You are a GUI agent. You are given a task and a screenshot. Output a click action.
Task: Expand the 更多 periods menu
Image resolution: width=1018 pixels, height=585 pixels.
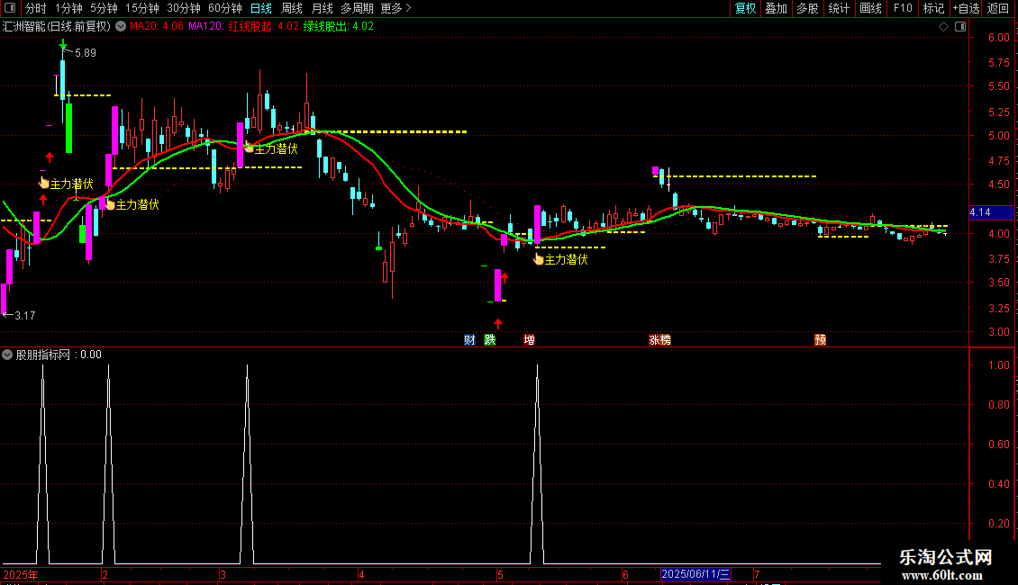point(396,8)
